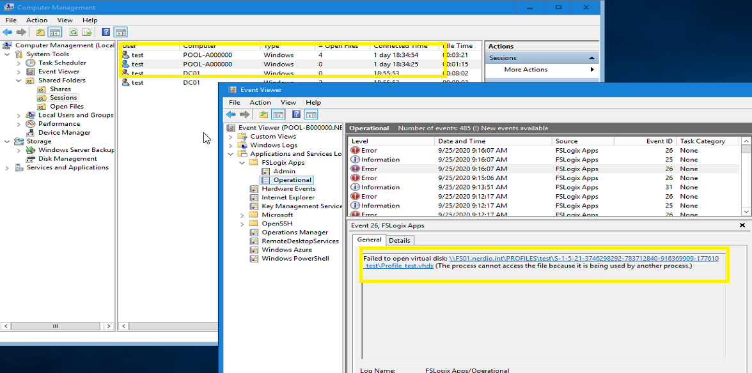Image resolution: width=752 pixels, height=373 pixels.
Task: Select Operations Manager log
Action: (295, 232)
